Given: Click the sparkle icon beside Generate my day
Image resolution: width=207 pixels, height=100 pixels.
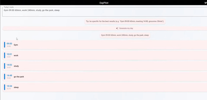Looking at the screenshot, I should tap(117, 28).
